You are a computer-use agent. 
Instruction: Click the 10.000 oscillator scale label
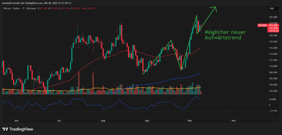click(x=273, y=99)
